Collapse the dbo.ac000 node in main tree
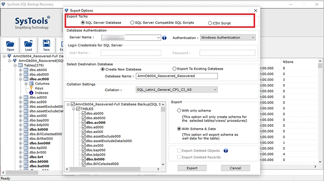This screenshot has height=181, width=324. pyautogui.click(x=21, y=79)
